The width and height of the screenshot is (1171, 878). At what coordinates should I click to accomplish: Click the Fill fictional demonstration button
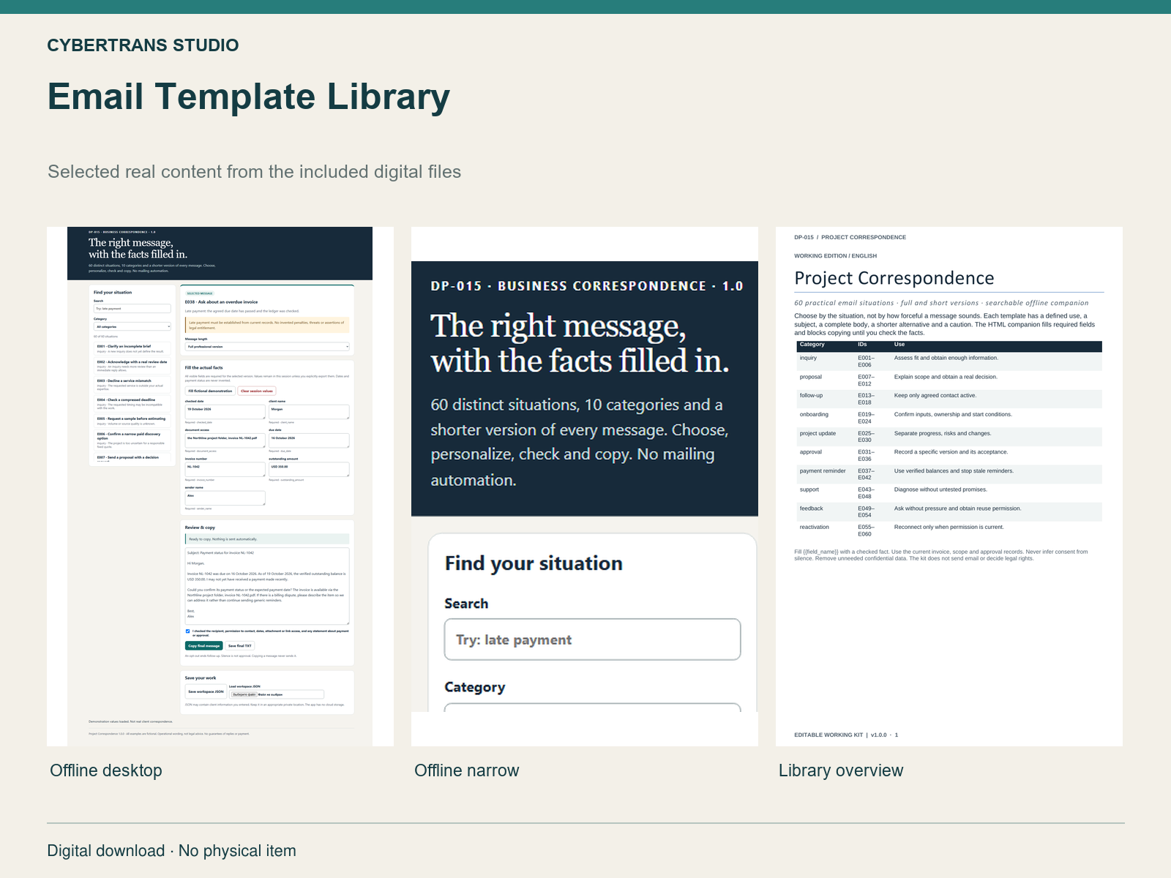coord(210,391)
